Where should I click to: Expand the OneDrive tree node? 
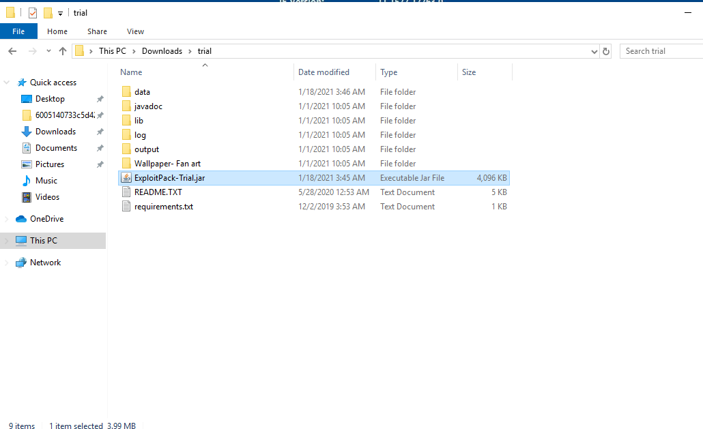point(7,219)
